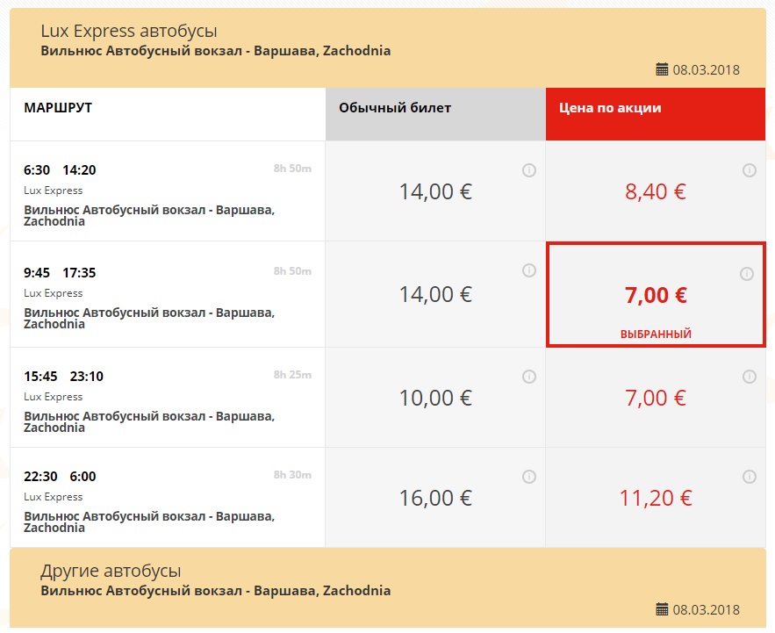775x633 pixels.
Task: Click info icon beside 8,40 € promo price
Action: point(749,170)
